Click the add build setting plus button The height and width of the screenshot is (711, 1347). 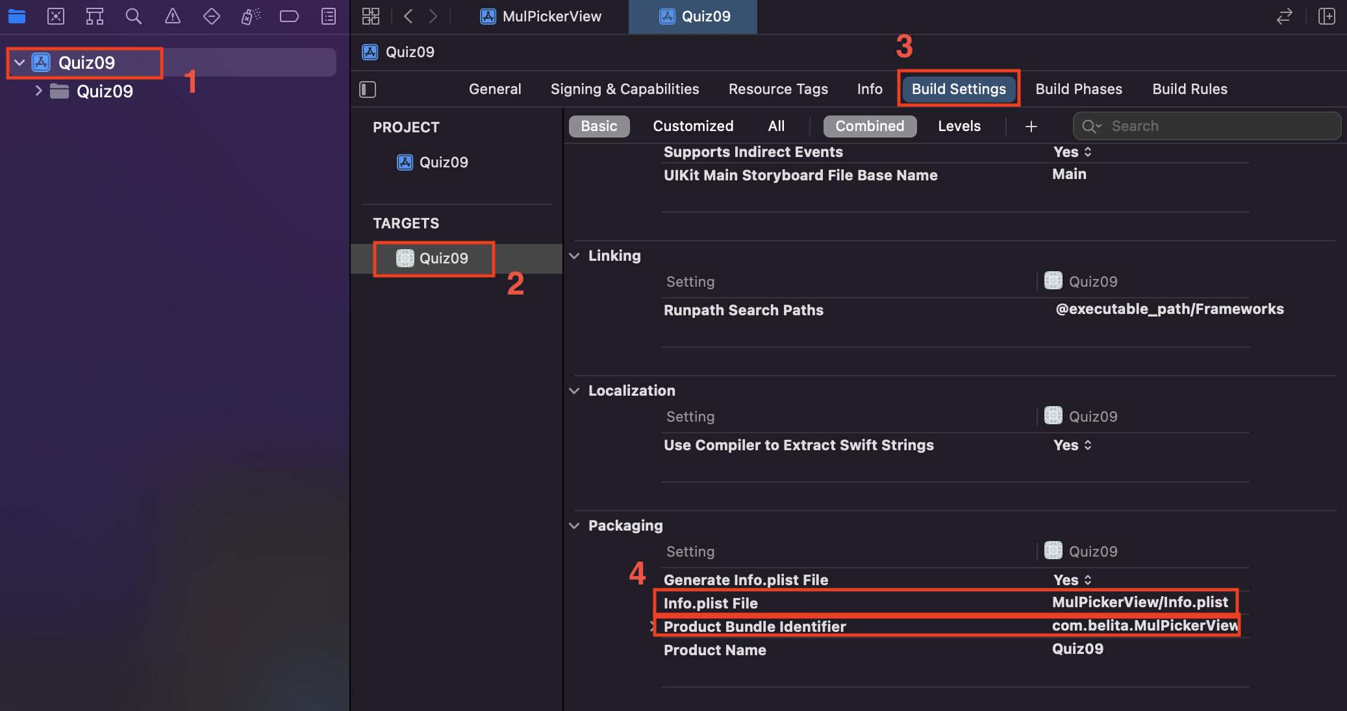(1031, 127)
